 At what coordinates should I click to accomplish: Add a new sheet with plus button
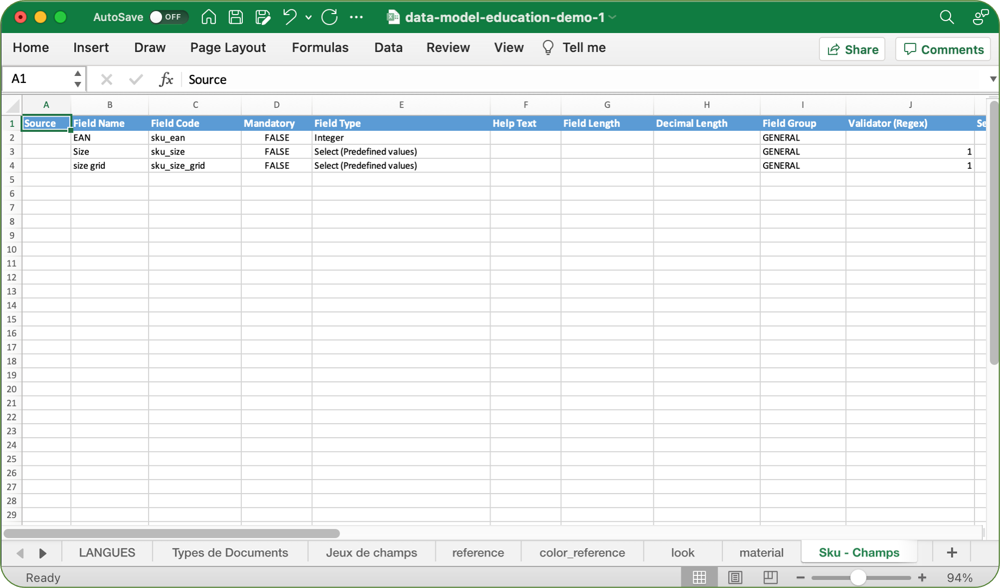952,553
